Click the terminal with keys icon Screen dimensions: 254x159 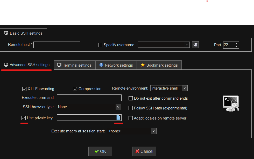pos(231,104)
